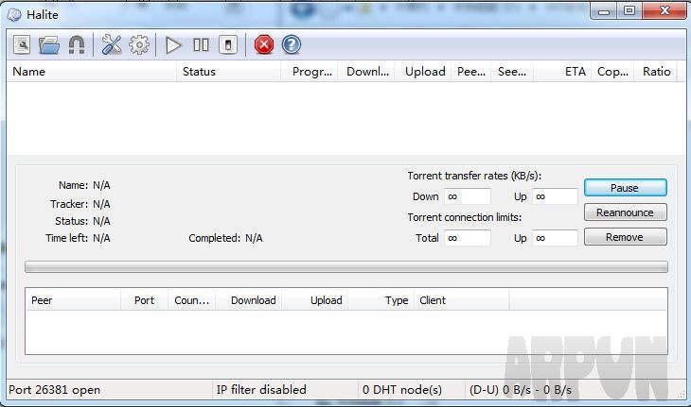
Task: Sort by Peers column header
Action: pos(471,71)
